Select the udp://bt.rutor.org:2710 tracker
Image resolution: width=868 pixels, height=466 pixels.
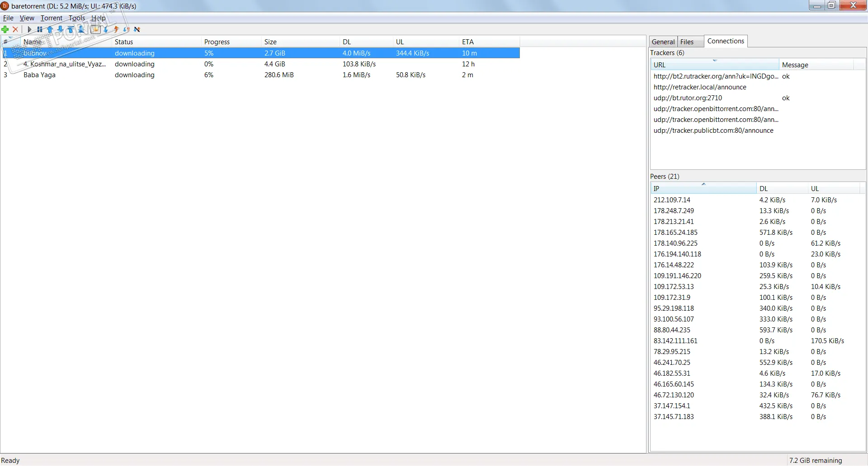[x=751, y=98]
